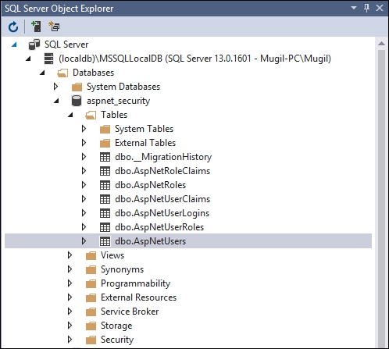The image size is (389, 349).
Task: Click the MSSQLLocalDB server instance icon
Action: [48, 59]
